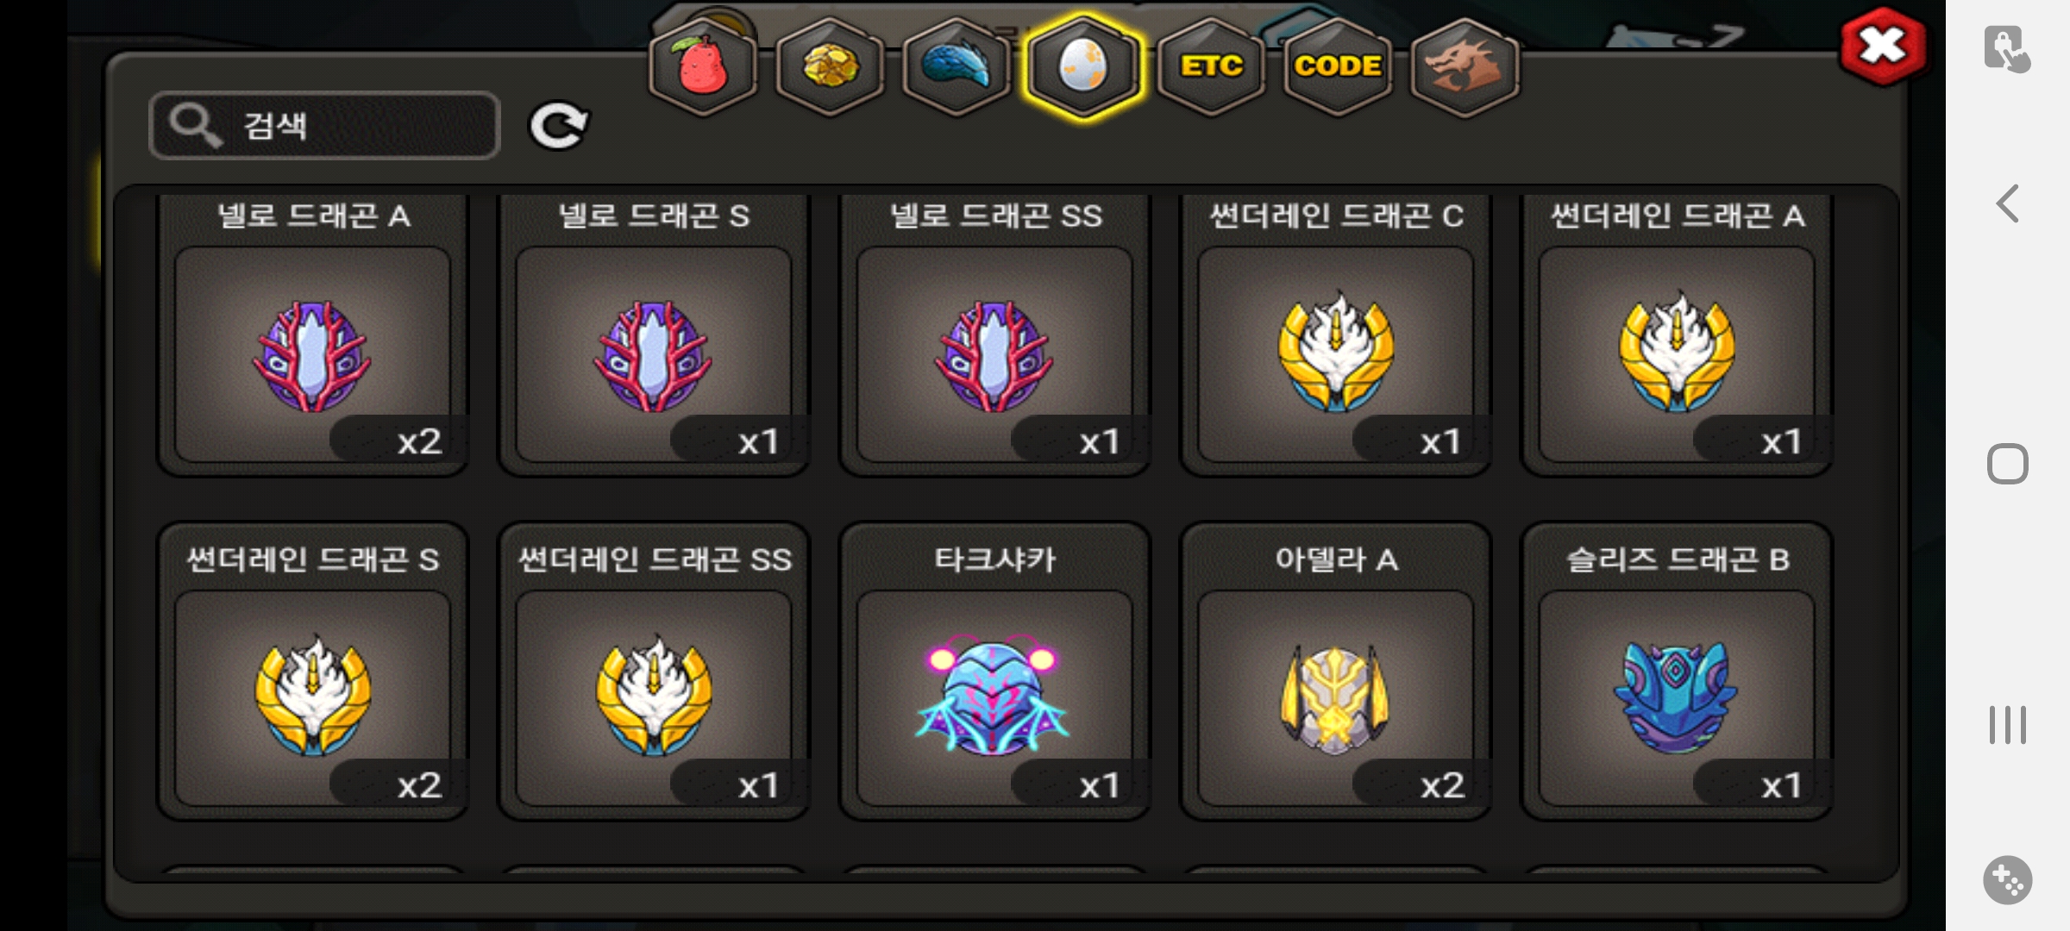
Task: Switch to the gold nugget tab
Action: point(830,66)
